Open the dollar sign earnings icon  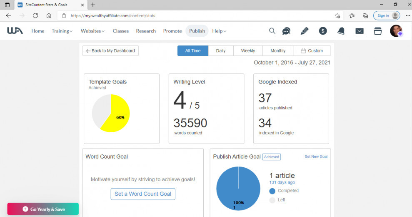(x=323, y=31)
